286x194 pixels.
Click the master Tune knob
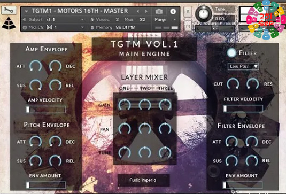click(203, 14)
